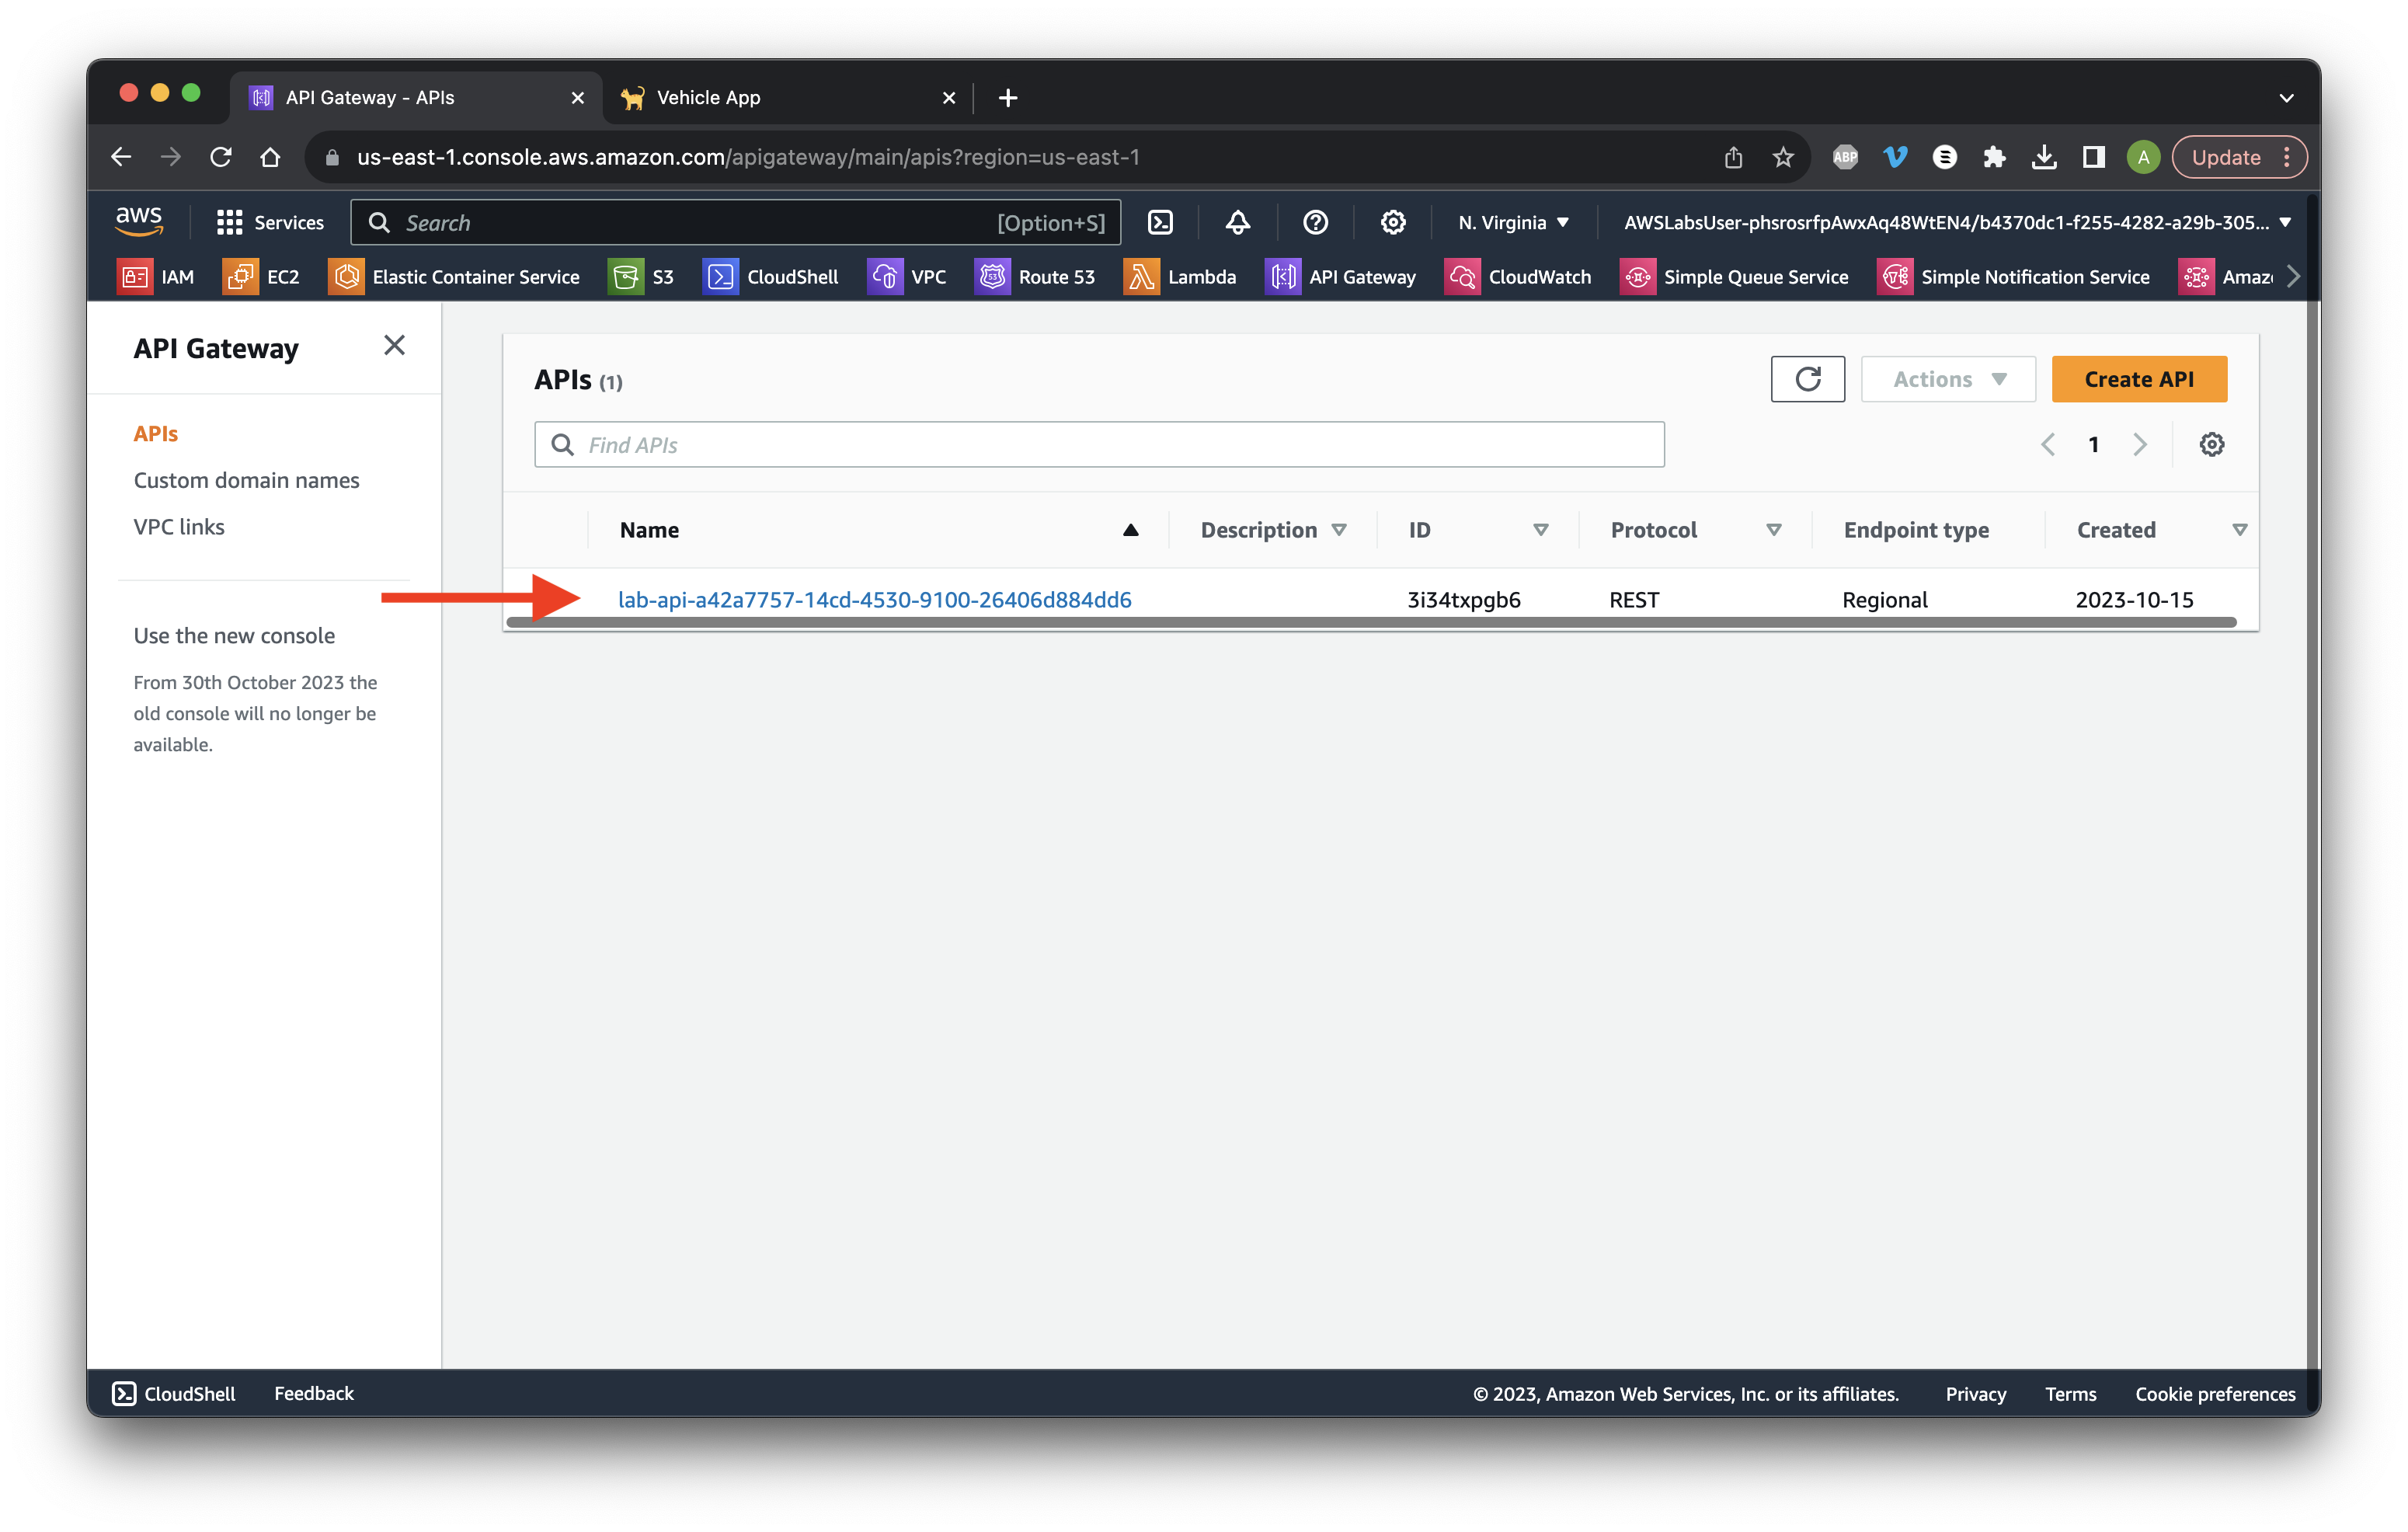Open the help question mark menu
The image size is (2408, 1532).
(x=1315, y=222)
